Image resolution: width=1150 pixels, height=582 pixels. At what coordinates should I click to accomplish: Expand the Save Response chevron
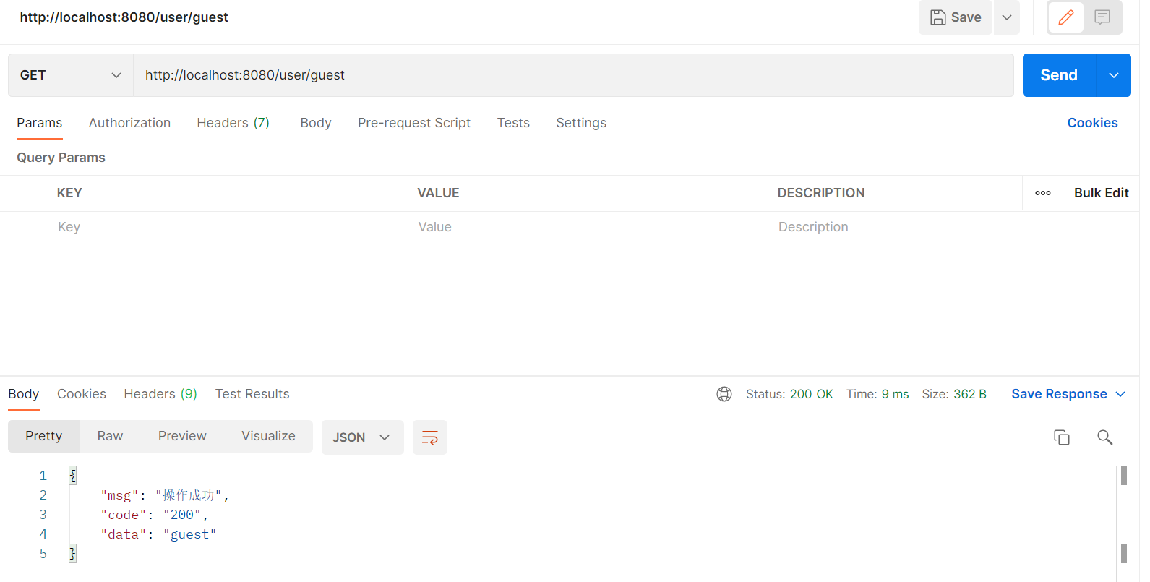(1120, 394)
